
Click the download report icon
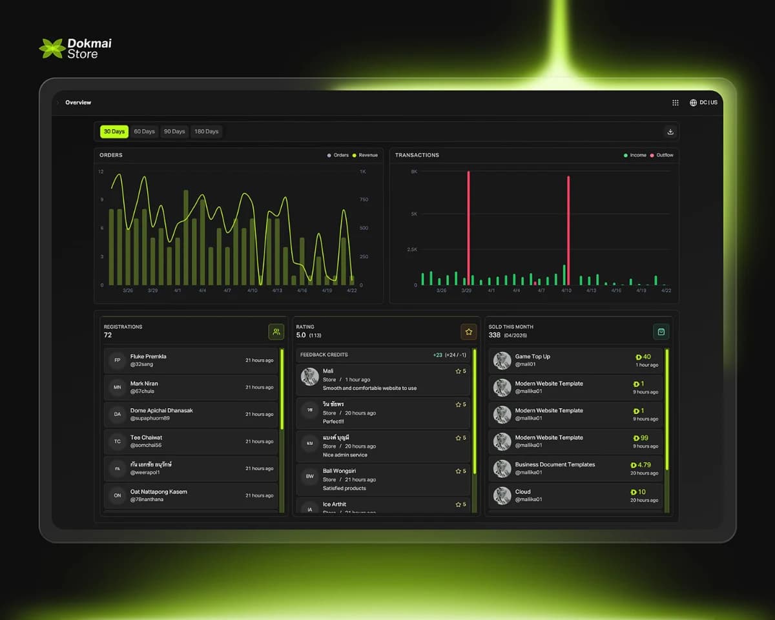coord(670,131)
